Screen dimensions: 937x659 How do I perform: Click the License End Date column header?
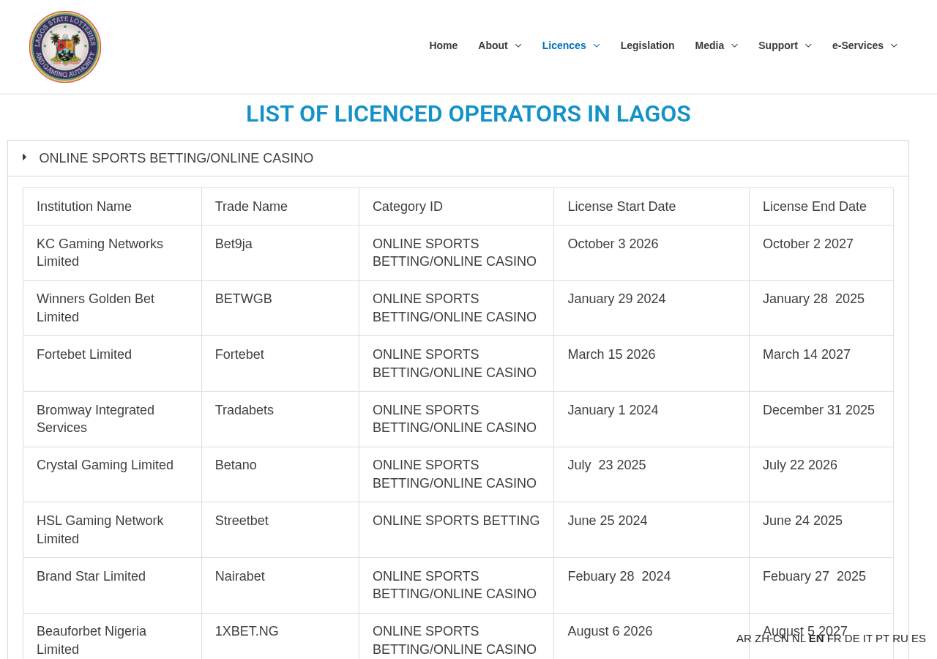point(821,206)
